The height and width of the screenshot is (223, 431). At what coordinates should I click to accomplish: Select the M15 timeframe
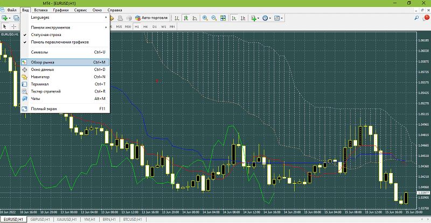pyautogui.click(x=119, y=27)
